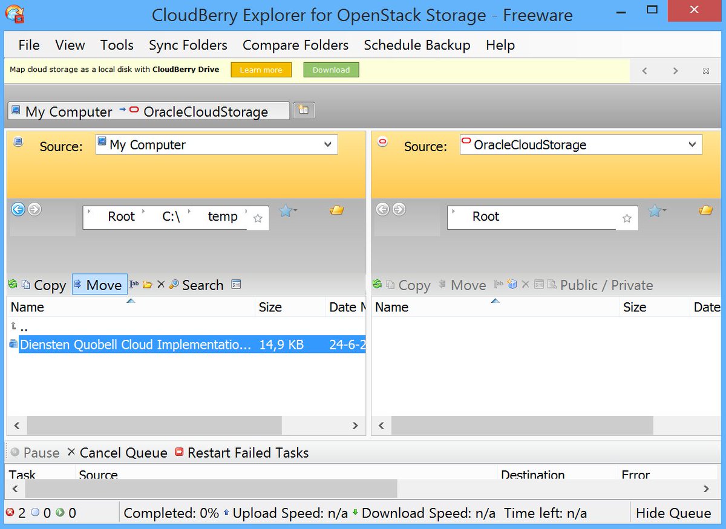Refresh the OracleCloudStorage pane
726x529 pixels.
click(x=378, y=284)
